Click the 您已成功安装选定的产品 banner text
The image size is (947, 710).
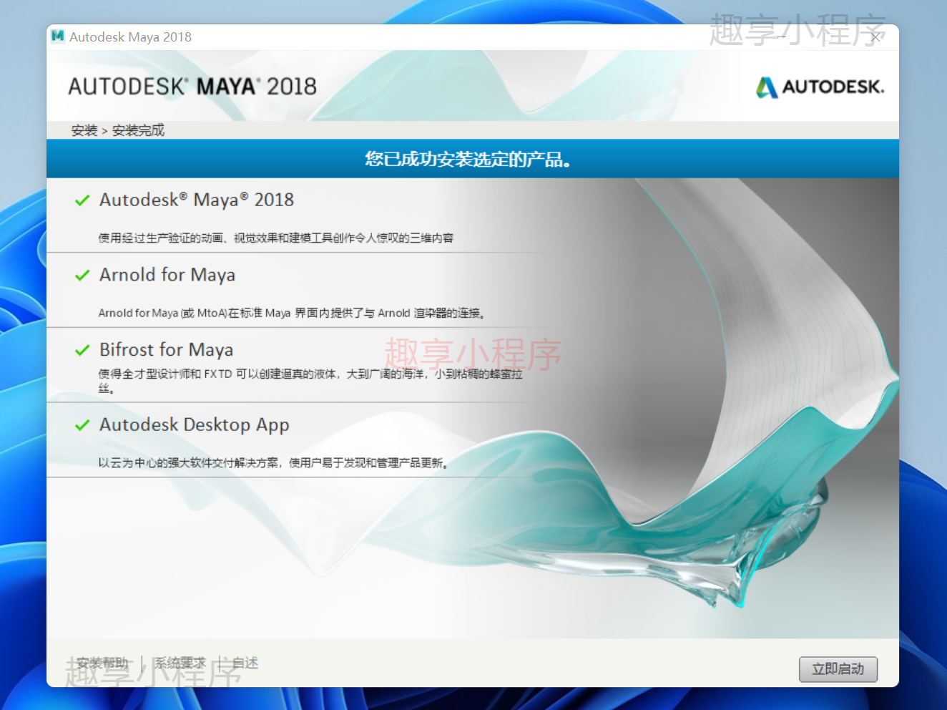click(x=468, y=159)
